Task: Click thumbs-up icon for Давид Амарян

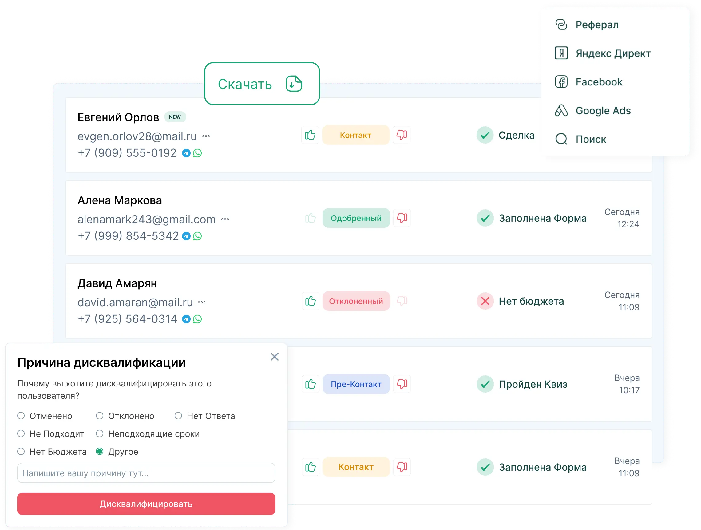Action: click(310, 301)
